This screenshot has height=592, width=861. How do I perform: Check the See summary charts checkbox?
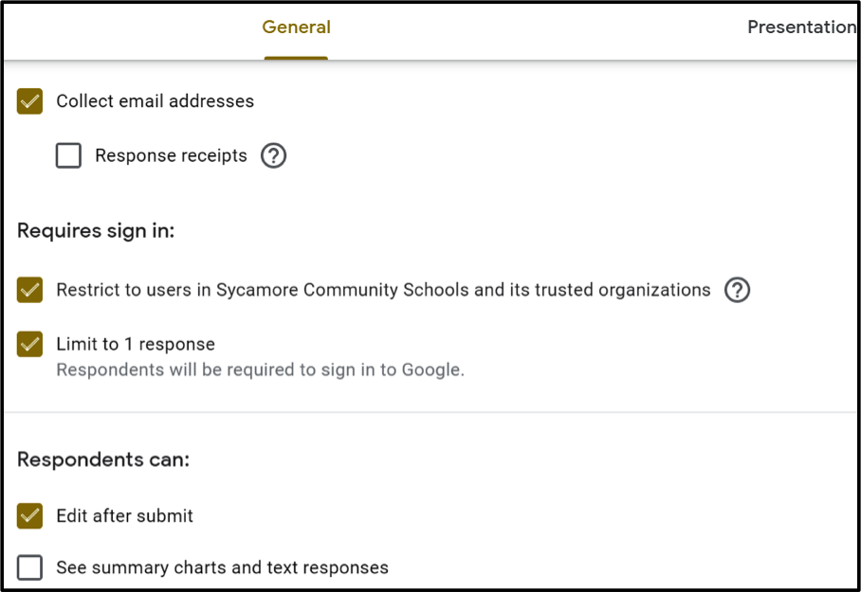point(30,568)
